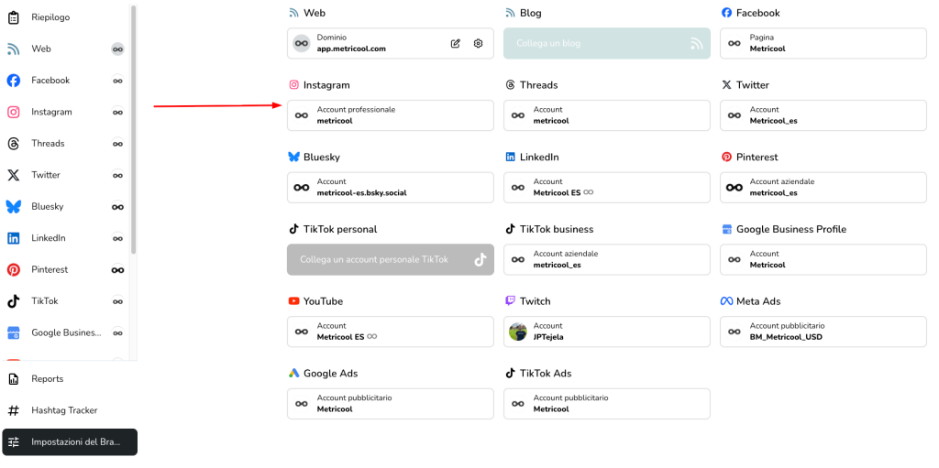Viewport: 939px width, 468px height.
Task: Open the Instagram professional account metricool card
Action: click(390, 115)
